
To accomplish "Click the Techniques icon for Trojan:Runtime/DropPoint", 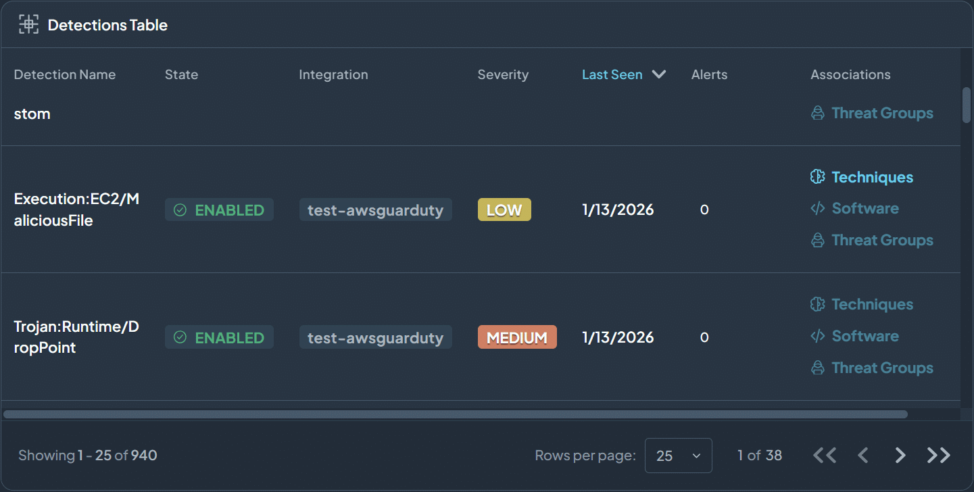I will [817, 304].
